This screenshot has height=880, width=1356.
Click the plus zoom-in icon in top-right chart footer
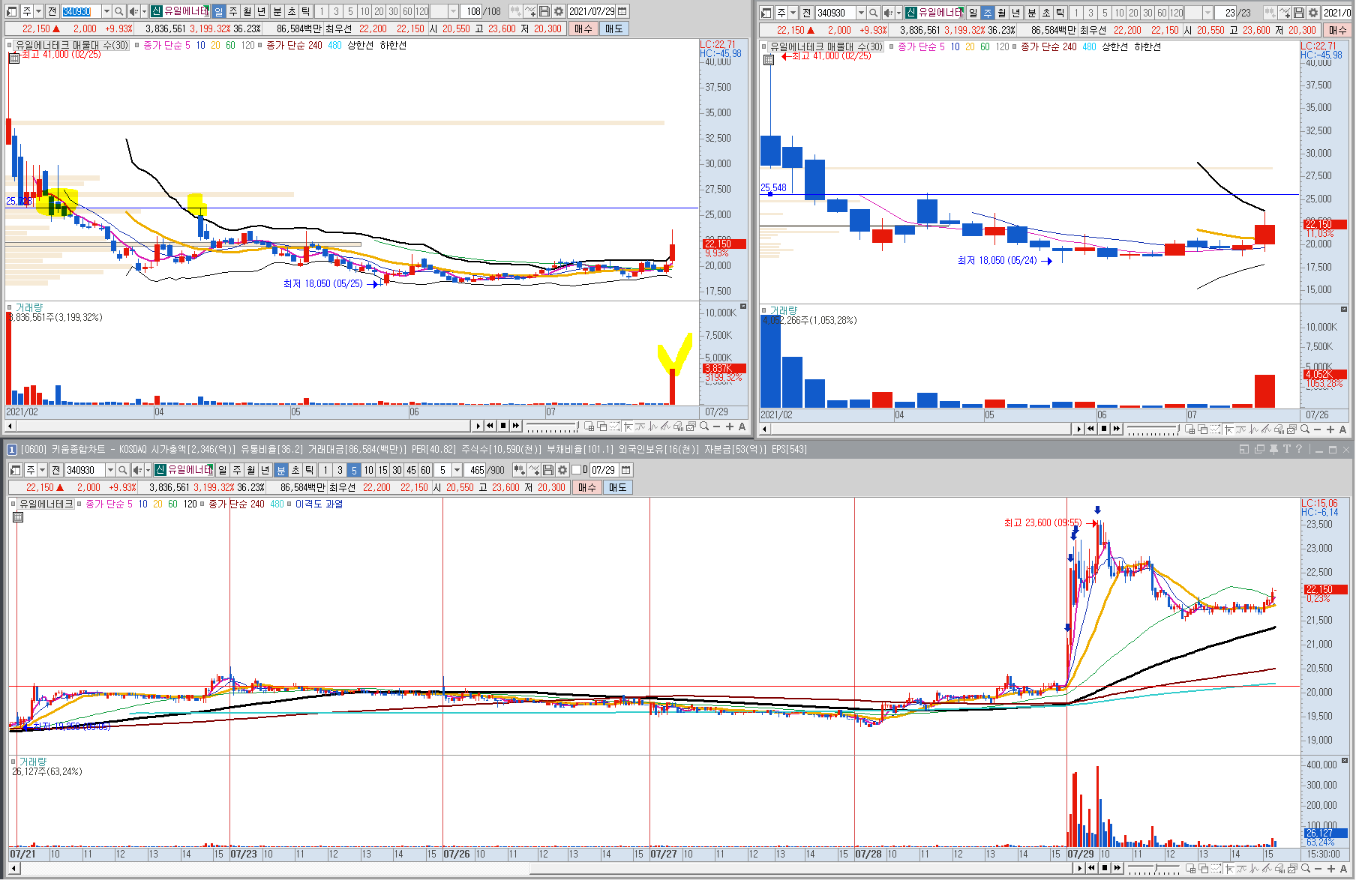point(1330,430)
